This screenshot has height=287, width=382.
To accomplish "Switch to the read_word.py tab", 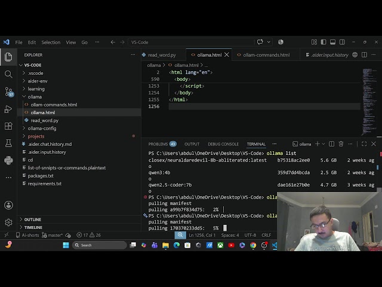I will (162, 55).
